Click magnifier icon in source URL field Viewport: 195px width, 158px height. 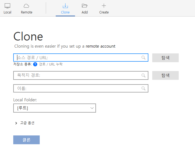143,58
